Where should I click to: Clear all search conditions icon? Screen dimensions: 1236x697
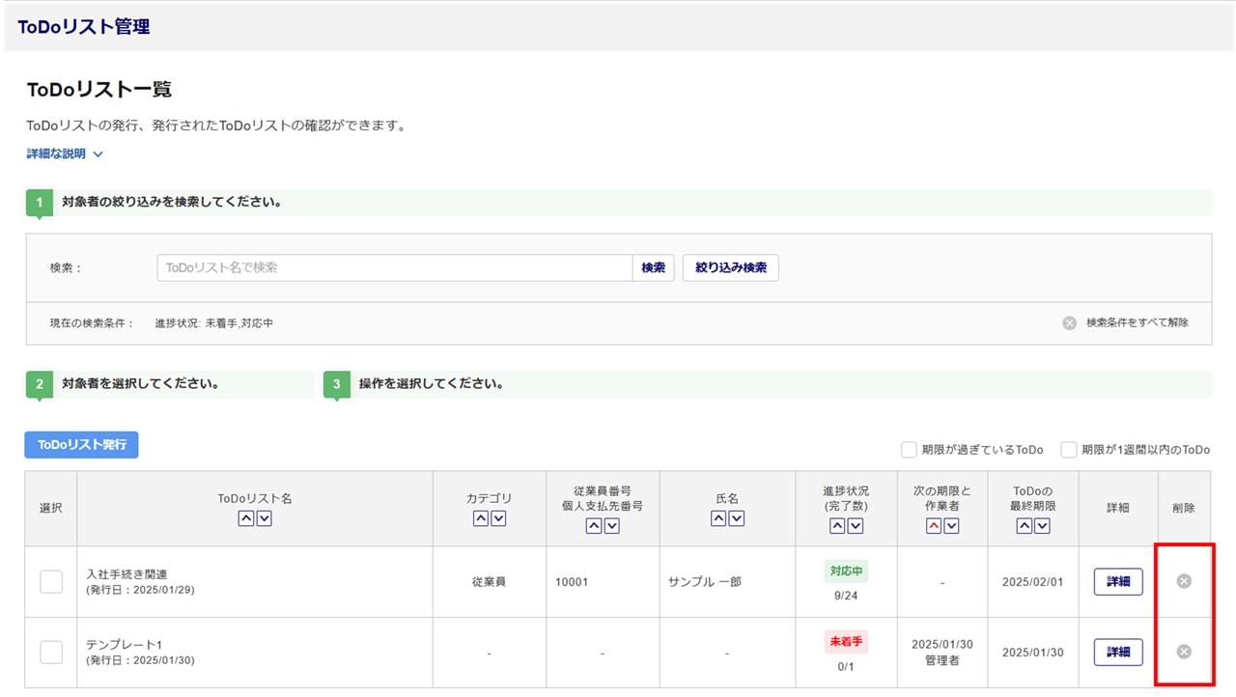[1069, 323]
